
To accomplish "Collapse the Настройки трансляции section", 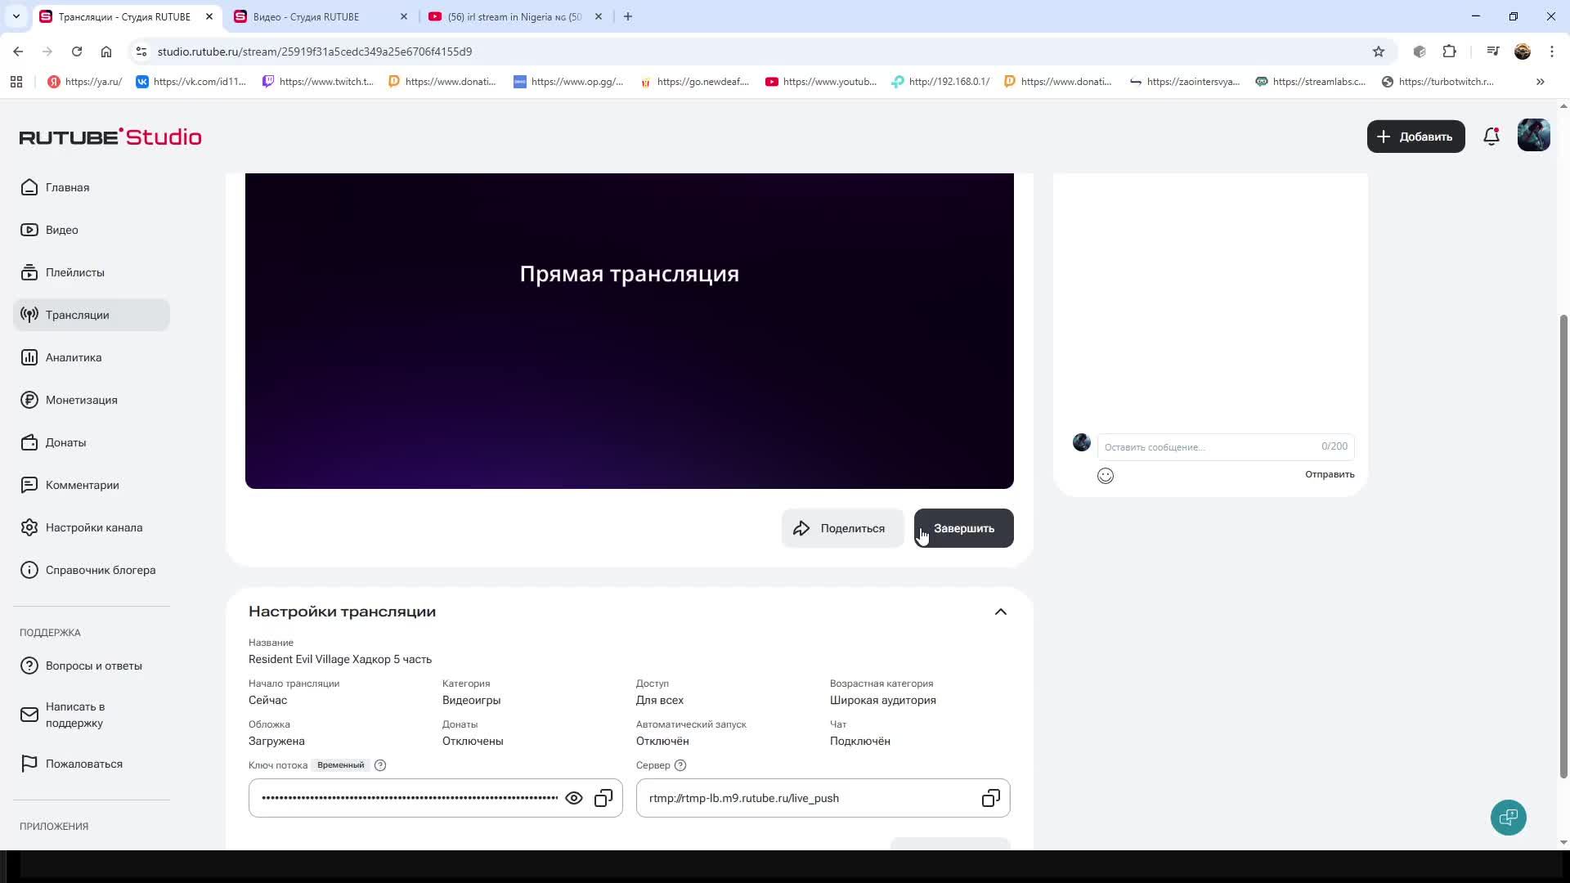I will click(x=1000, y=612).
